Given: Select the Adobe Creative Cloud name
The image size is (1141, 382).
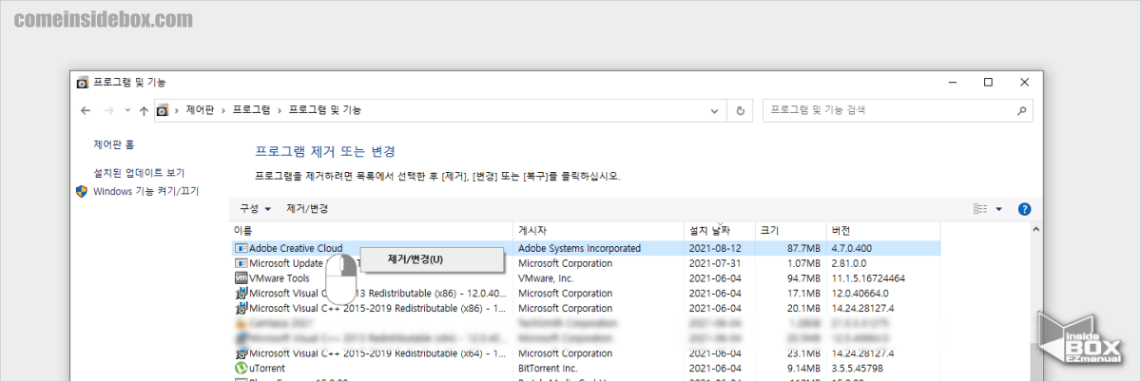Looking at the screenshot, I should [x=296, y=248].
